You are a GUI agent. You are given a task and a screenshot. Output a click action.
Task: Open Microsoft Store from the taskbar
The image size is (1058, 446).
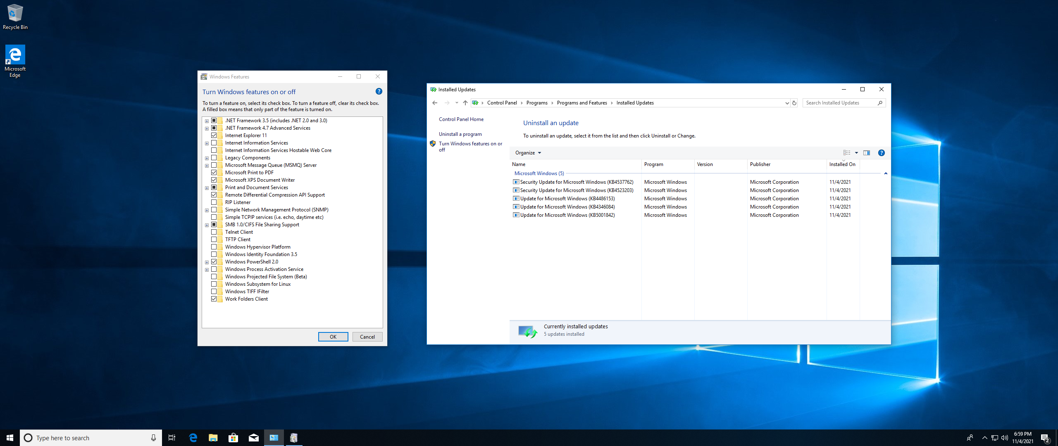(x=234, y=438)
